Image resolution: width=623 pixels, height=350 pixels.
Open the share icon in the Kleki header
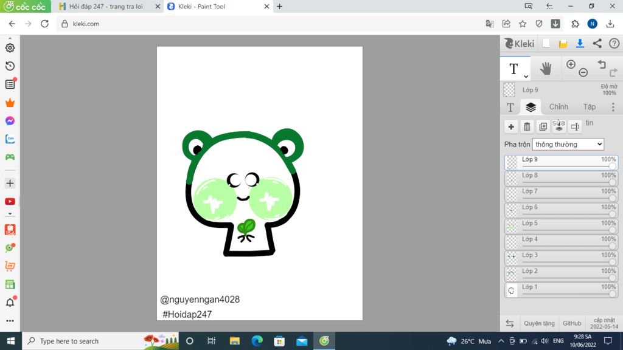click(597, 44)
